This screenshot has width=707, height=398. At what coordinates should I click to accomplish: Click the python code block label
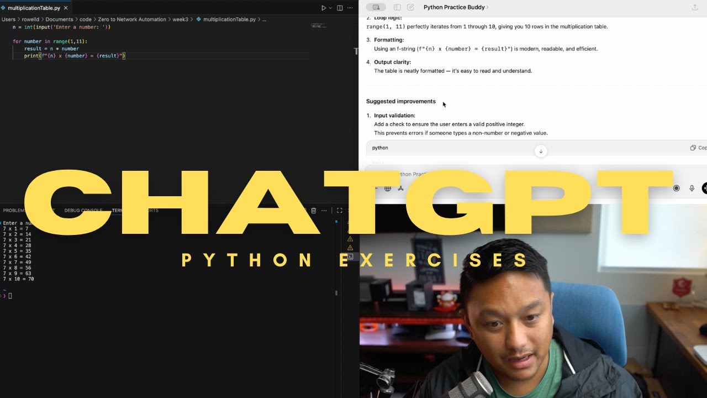point(380,148)
